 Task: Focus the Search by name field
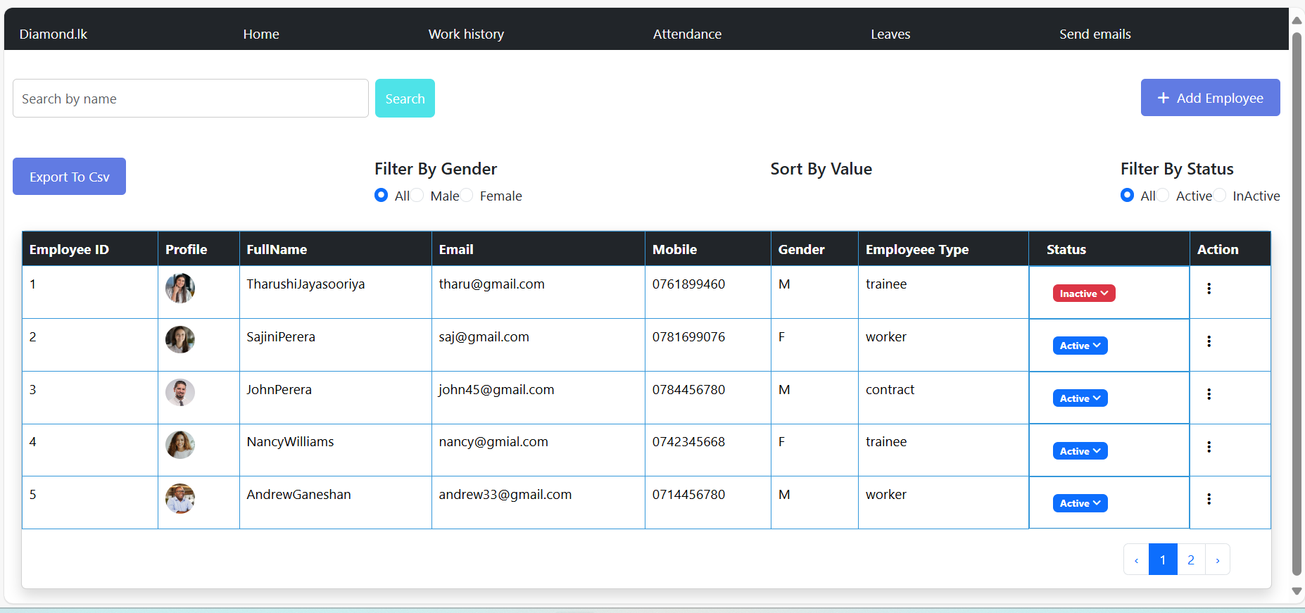coord(190,99)
